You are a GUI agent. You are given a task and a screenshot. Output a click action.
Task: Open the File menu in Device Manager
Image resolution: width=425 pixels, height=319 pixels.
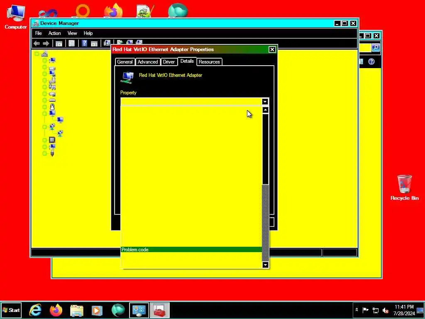coord(39,33)
